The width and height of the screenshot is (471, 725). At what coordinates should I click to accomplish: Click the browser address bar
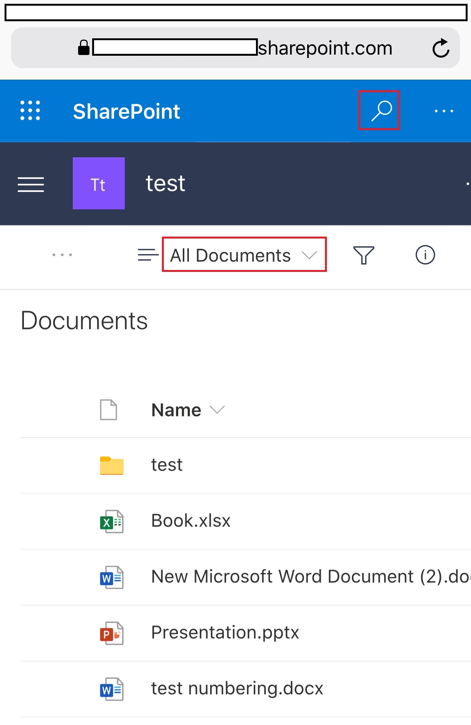235,48
